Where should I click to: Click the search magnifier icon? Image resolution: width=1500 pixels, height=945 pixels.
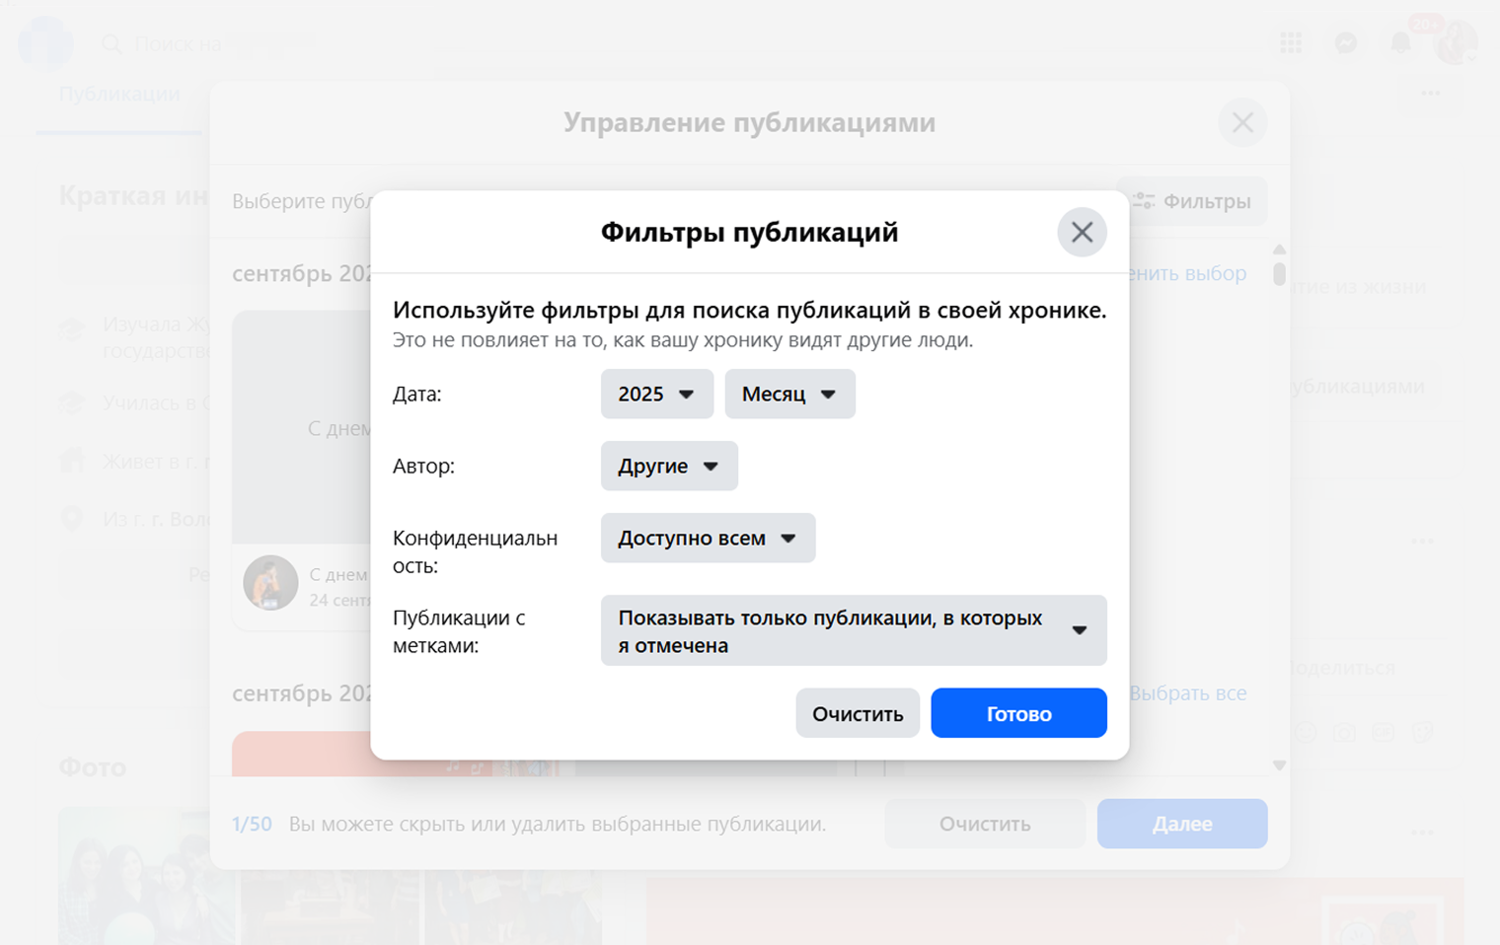pos(112,44)
